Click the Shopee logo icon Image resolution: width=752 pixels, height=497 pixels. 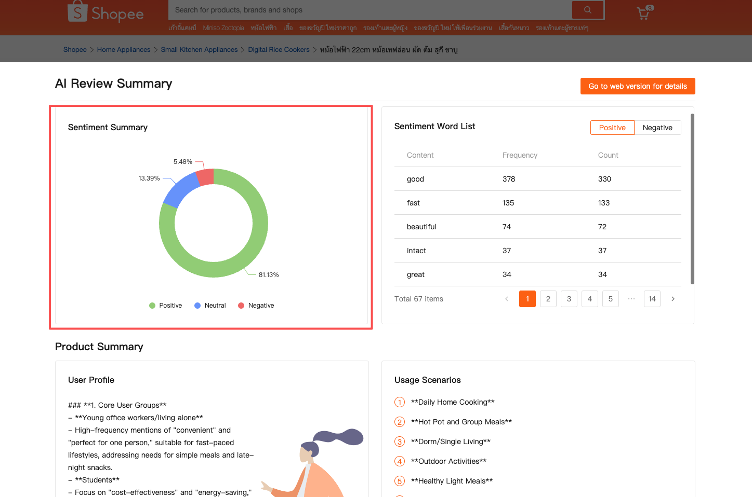coord(77,11)
